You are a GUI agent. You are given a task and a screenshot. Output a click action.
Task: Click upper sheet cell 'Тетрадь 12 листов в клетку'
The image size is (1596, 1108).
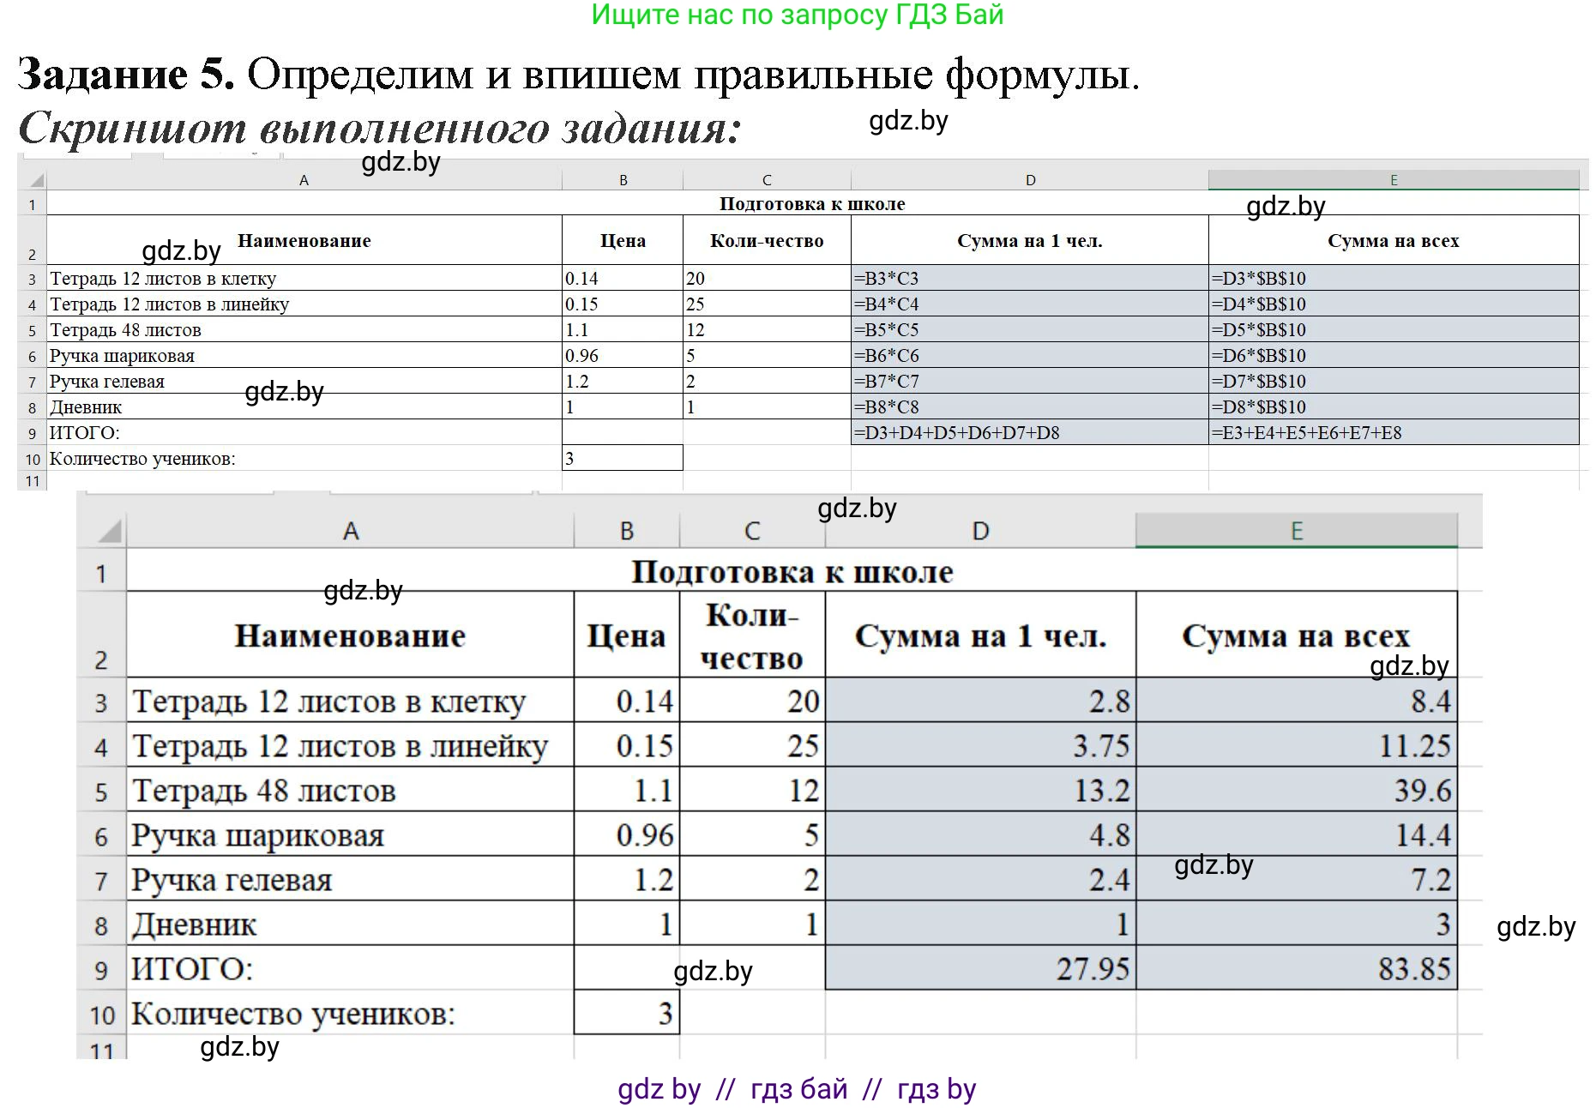click(304, 278)
